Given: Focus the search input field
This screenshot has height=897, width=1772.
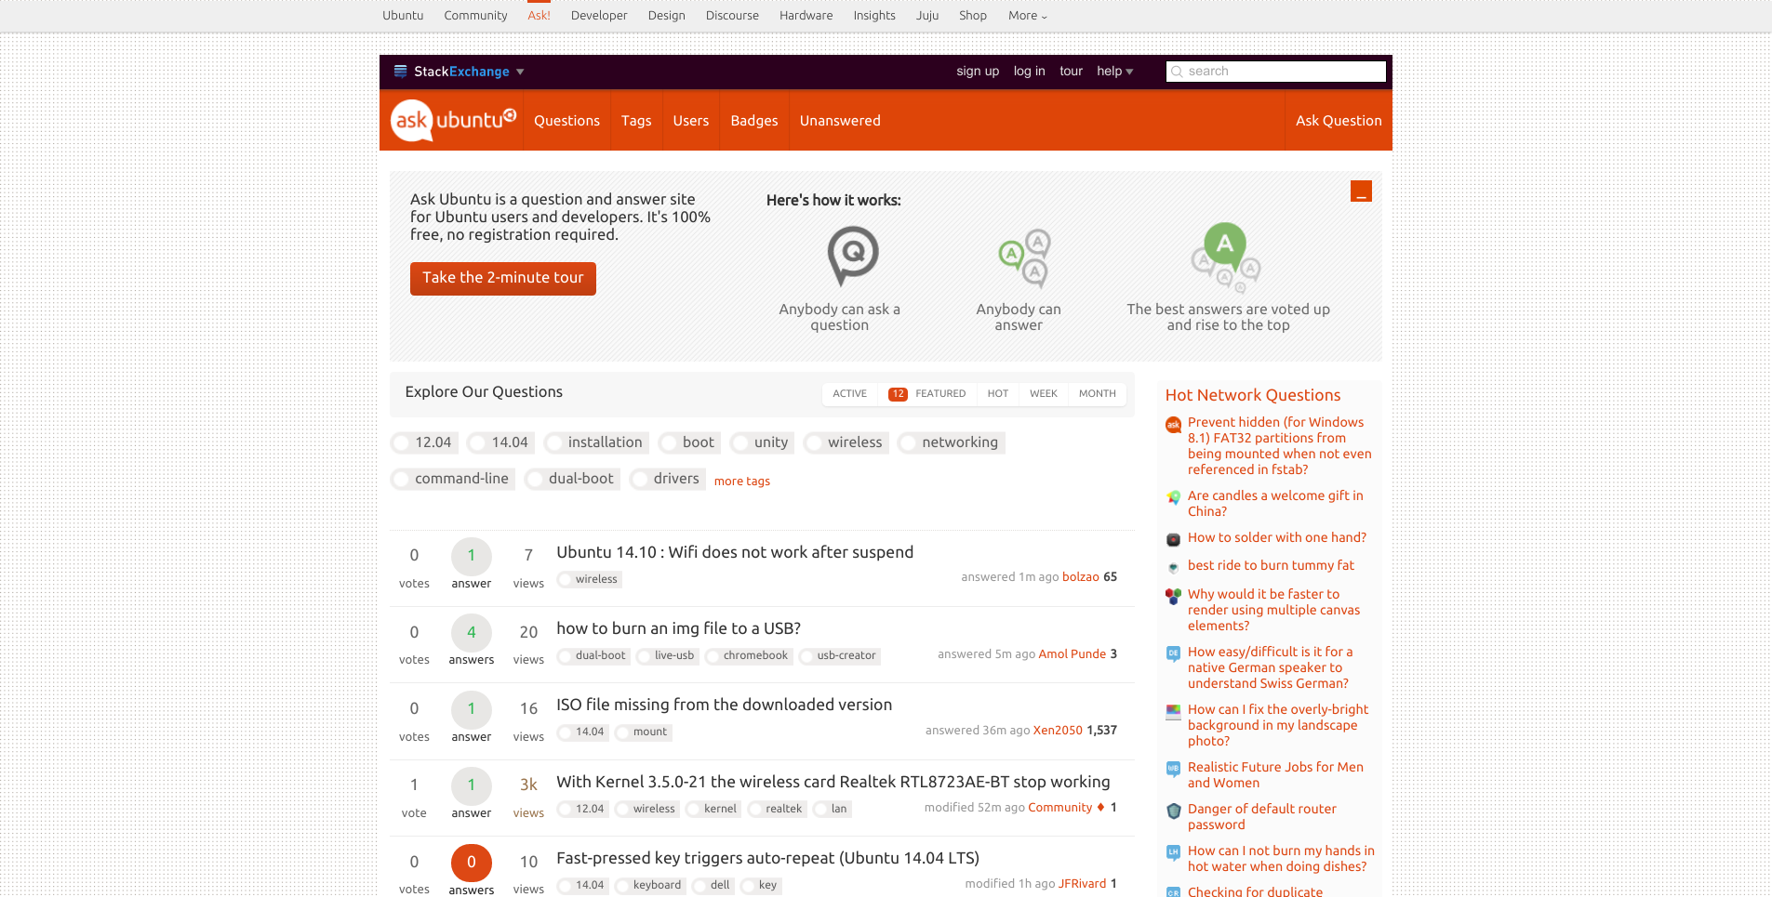Looking at the screenshot, I should (x=1276, y=72).
